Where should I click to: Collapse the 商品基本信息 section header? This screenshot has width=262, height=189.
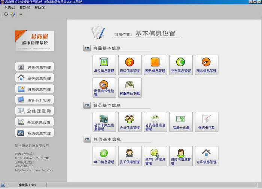pos(87,48)
